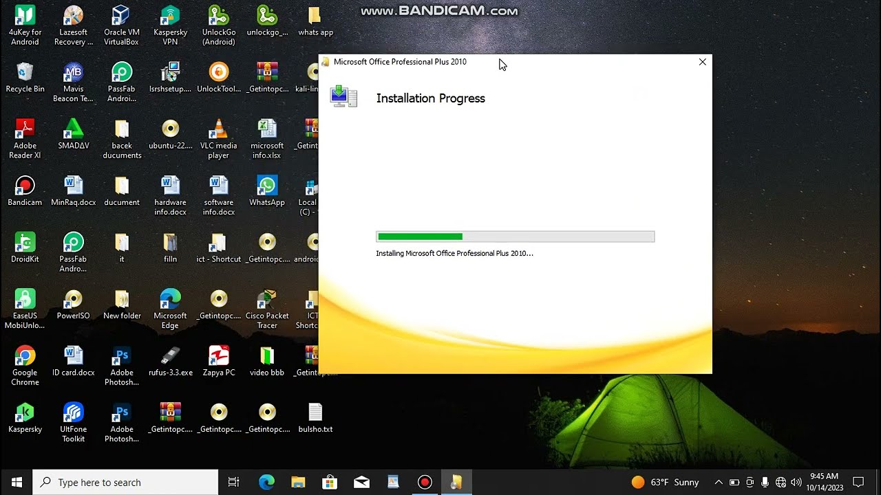This screenshot has height=495, width=881.
Task: Click the UnlockTool desktop icon
Action: 219,77
